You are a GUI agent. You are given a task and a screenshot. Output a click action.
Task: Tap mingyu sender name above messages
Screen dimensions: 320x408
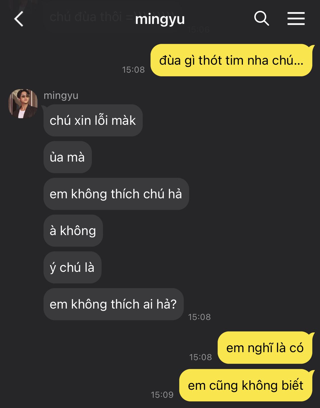(x=61, y=95)
